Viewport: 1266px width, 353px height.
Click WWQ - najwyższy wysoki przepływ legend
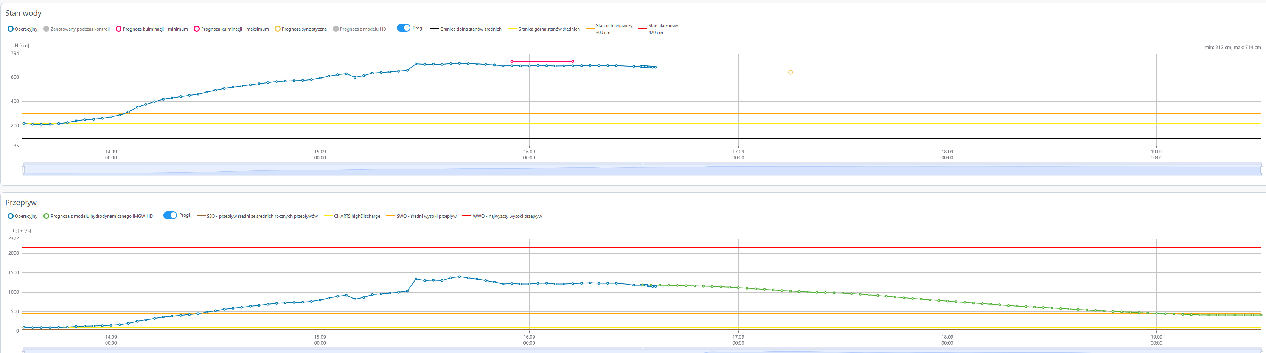[x=502, y=216]
